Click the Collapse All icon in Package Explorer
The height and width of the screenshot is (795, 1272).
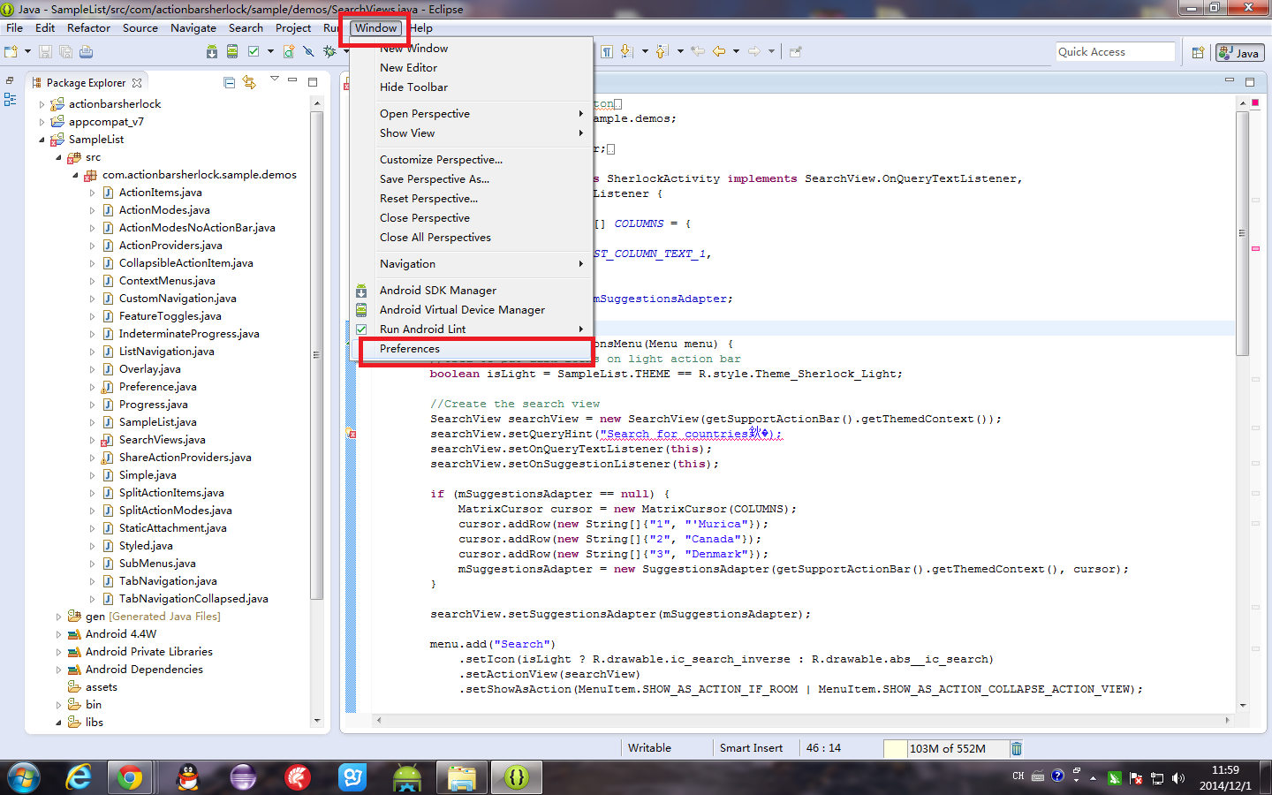tap(230, 83)
